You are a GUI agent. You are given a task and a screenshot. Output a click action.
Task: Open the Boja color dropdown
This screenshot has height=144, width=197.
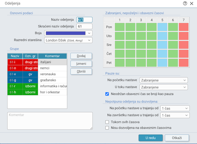68,33
